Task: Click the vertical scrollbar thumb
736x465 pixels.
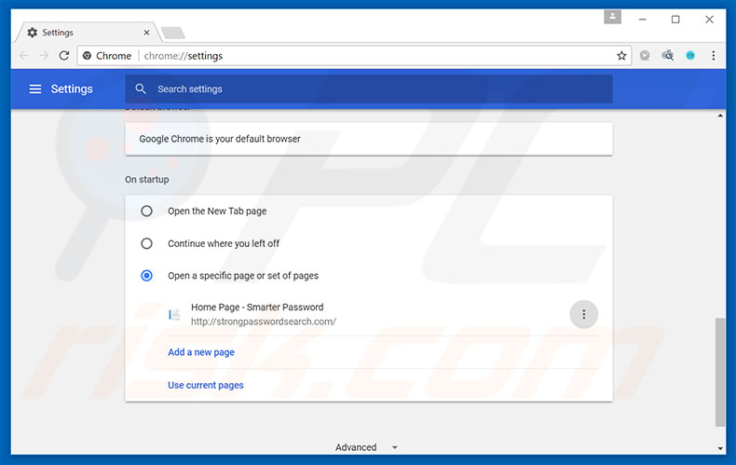Action: coord(720,372)
